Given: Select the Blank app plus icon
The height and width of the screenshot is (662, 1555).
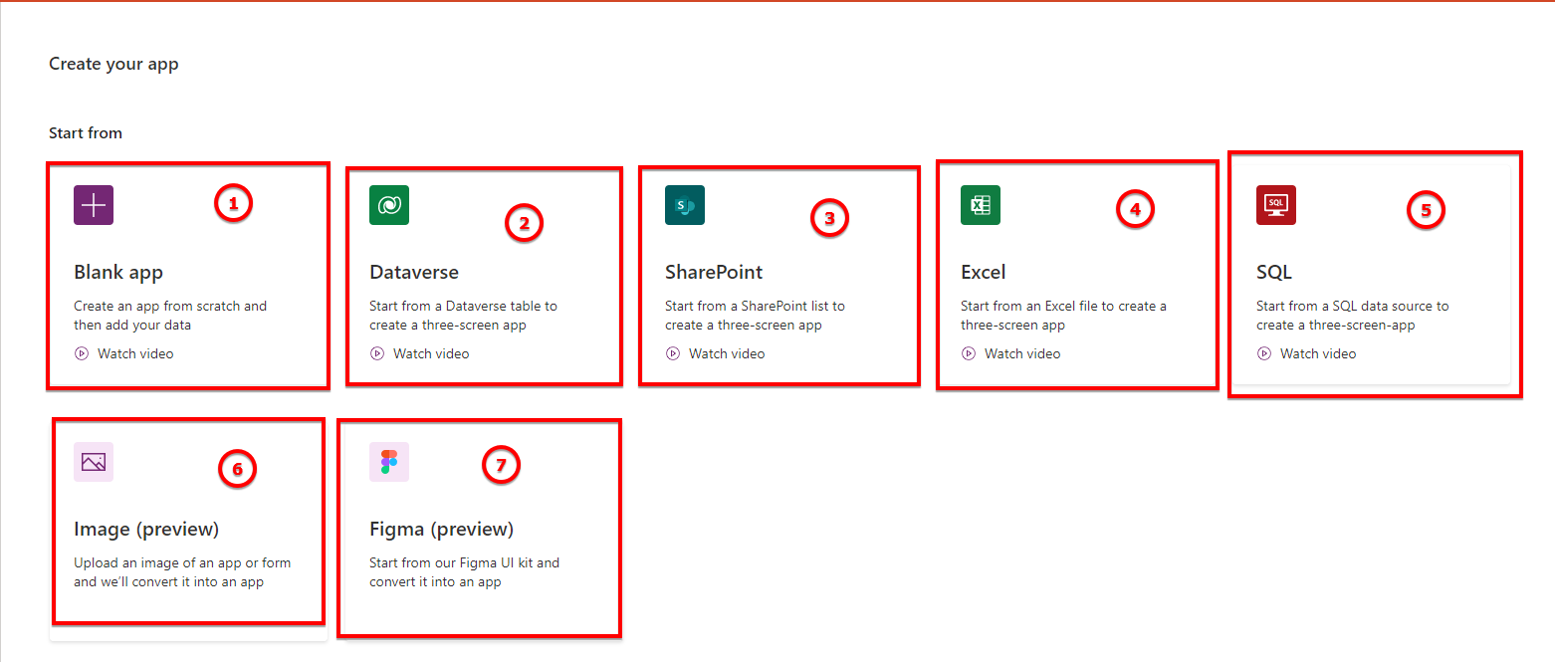Looking at the screenshot, I should click(x=93, y=204).
